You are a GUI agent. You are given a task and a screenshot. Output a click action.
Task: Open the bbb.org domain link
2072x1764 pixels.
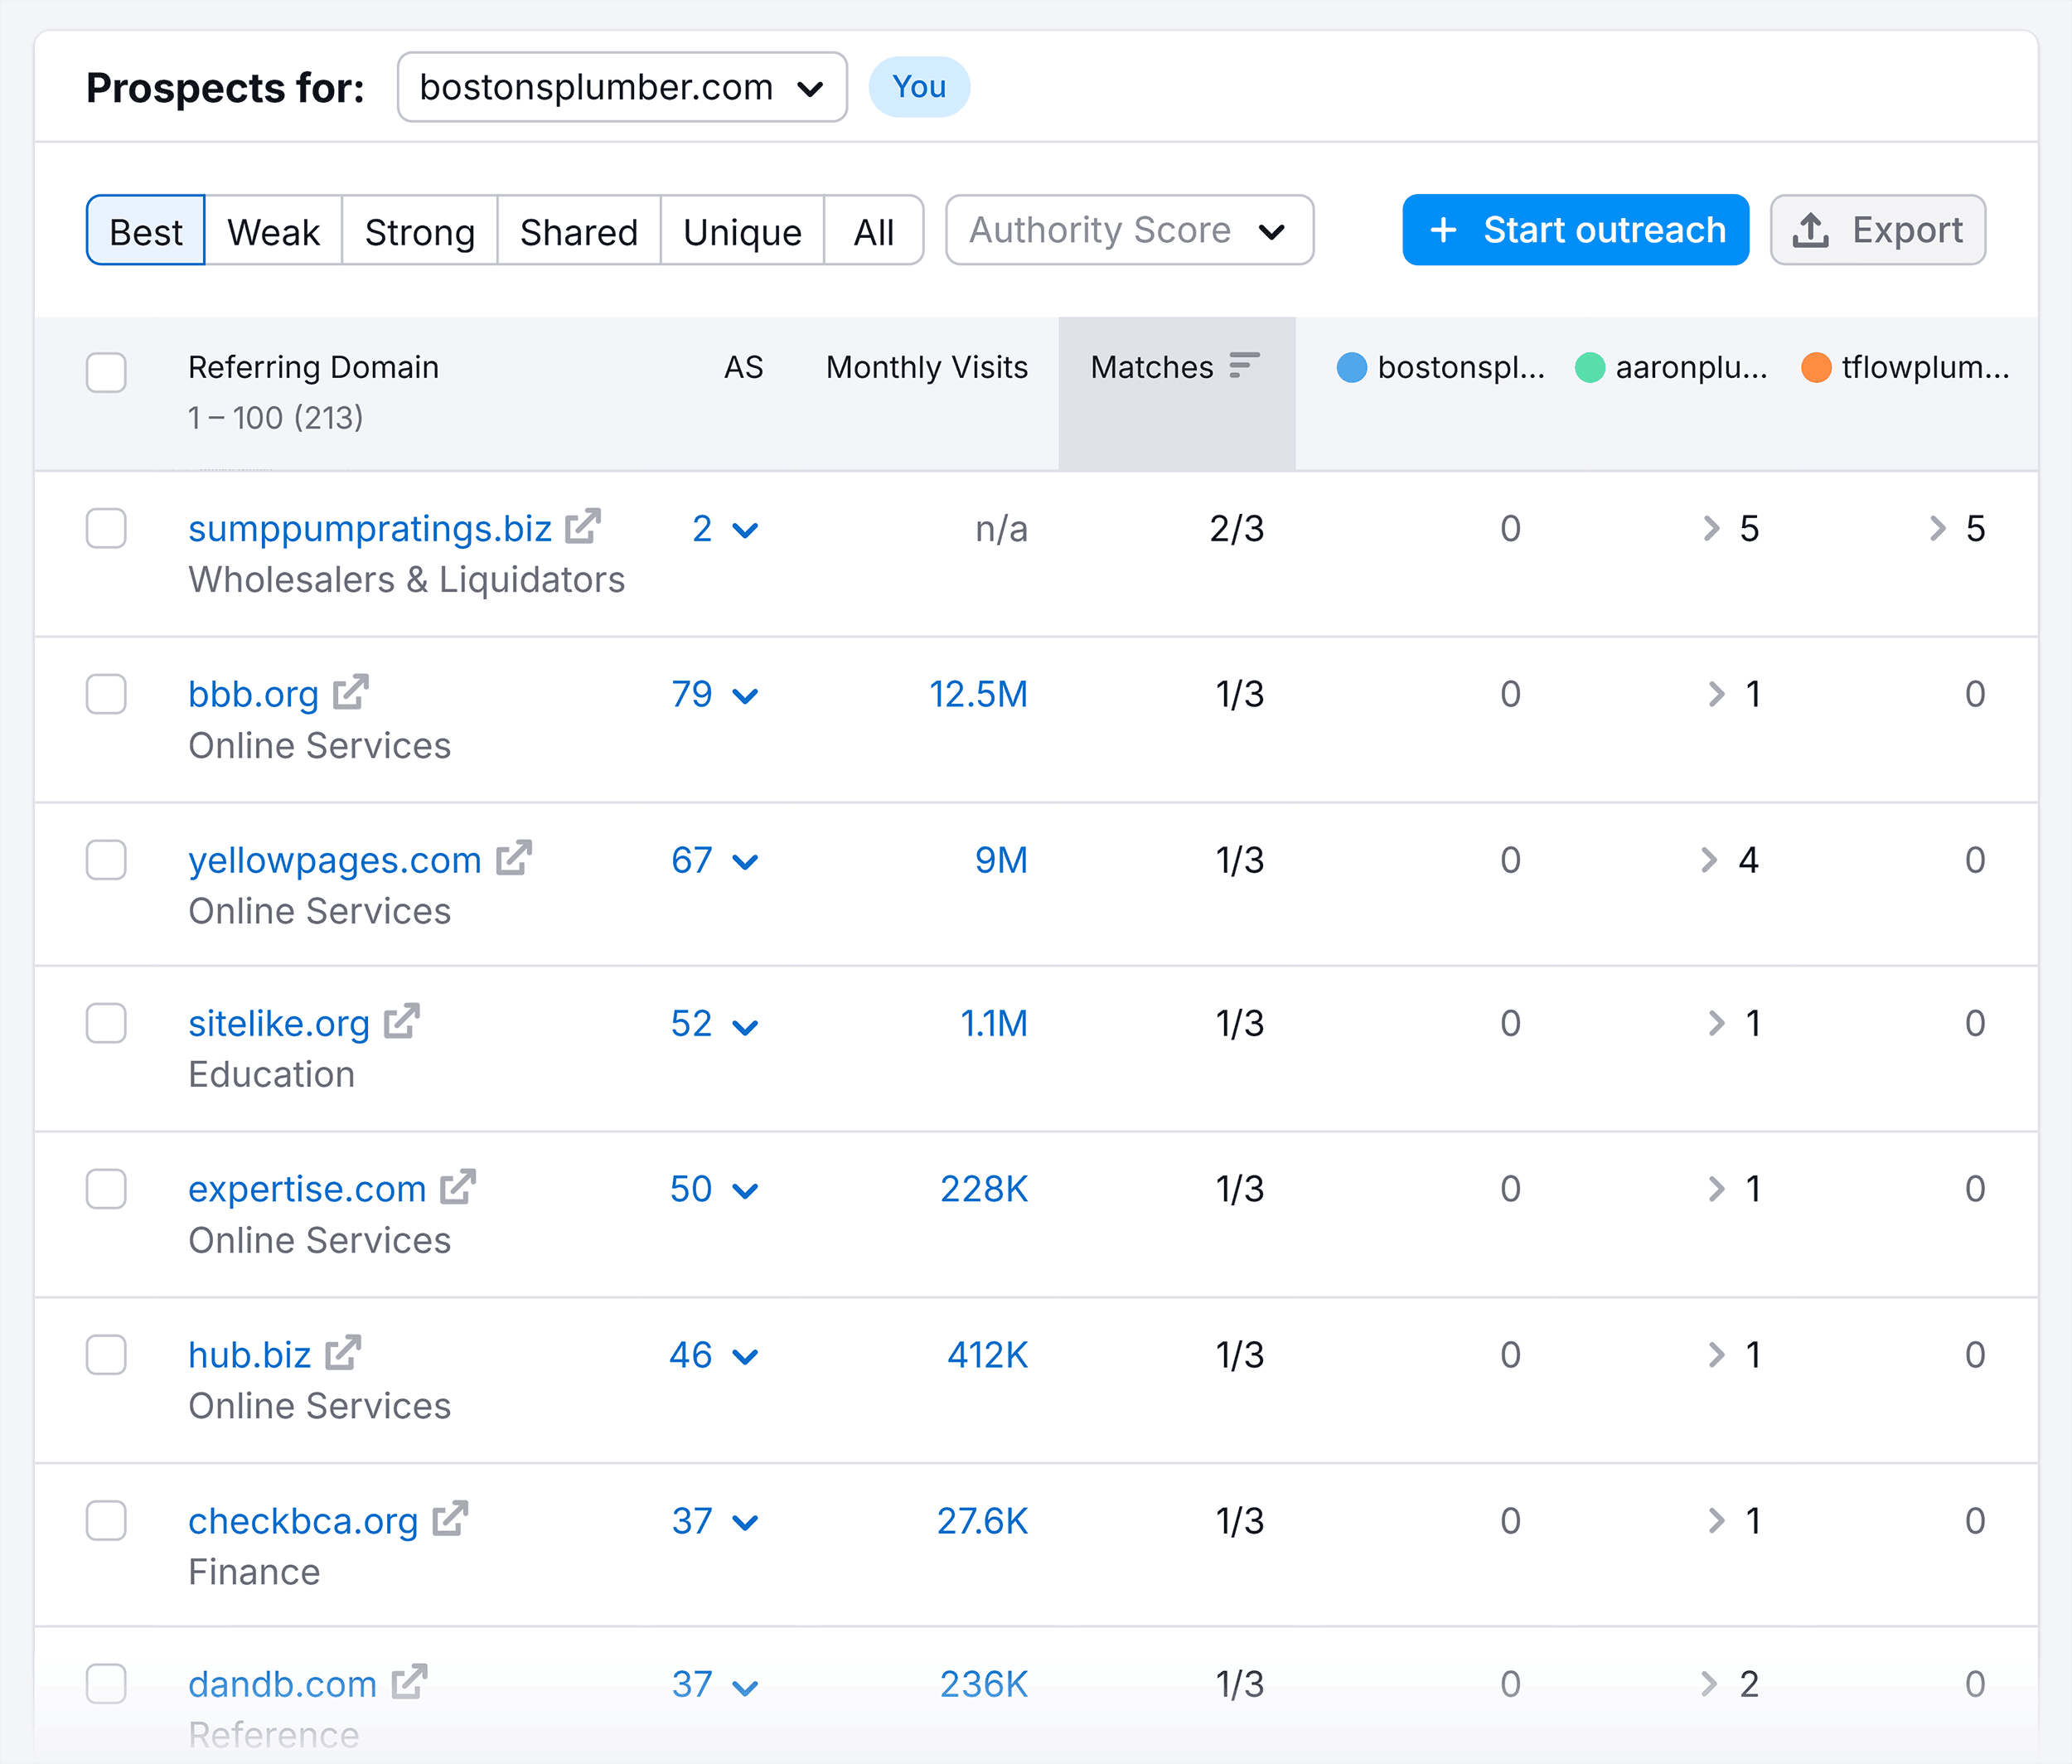254,694
